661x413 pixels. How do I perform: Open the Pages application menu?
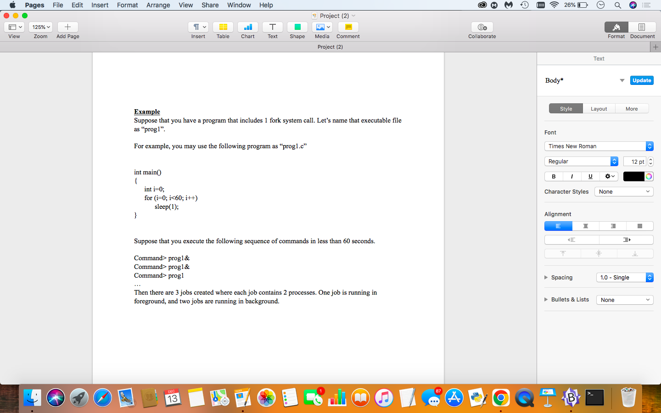34,5
